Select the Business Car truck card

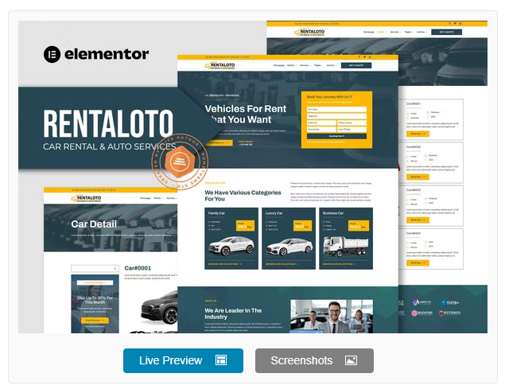tap(346, 238)
